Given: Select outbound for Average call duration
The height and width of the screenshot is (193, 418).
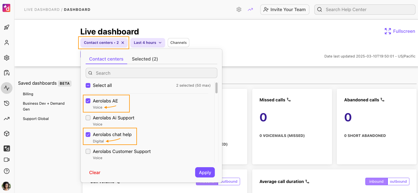Looking at the screenshot, I should [x=398, y=181].
